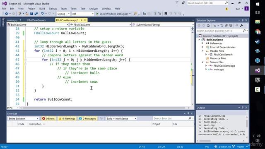Toggle the 0 Warnings filter
265x149 pixels.
67,119
